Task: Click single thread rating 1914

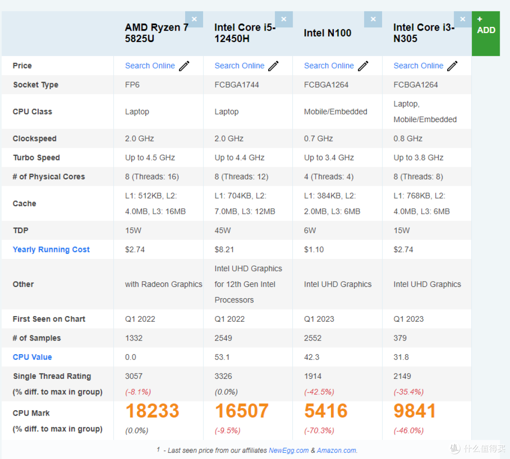Action: click(313, 376)
